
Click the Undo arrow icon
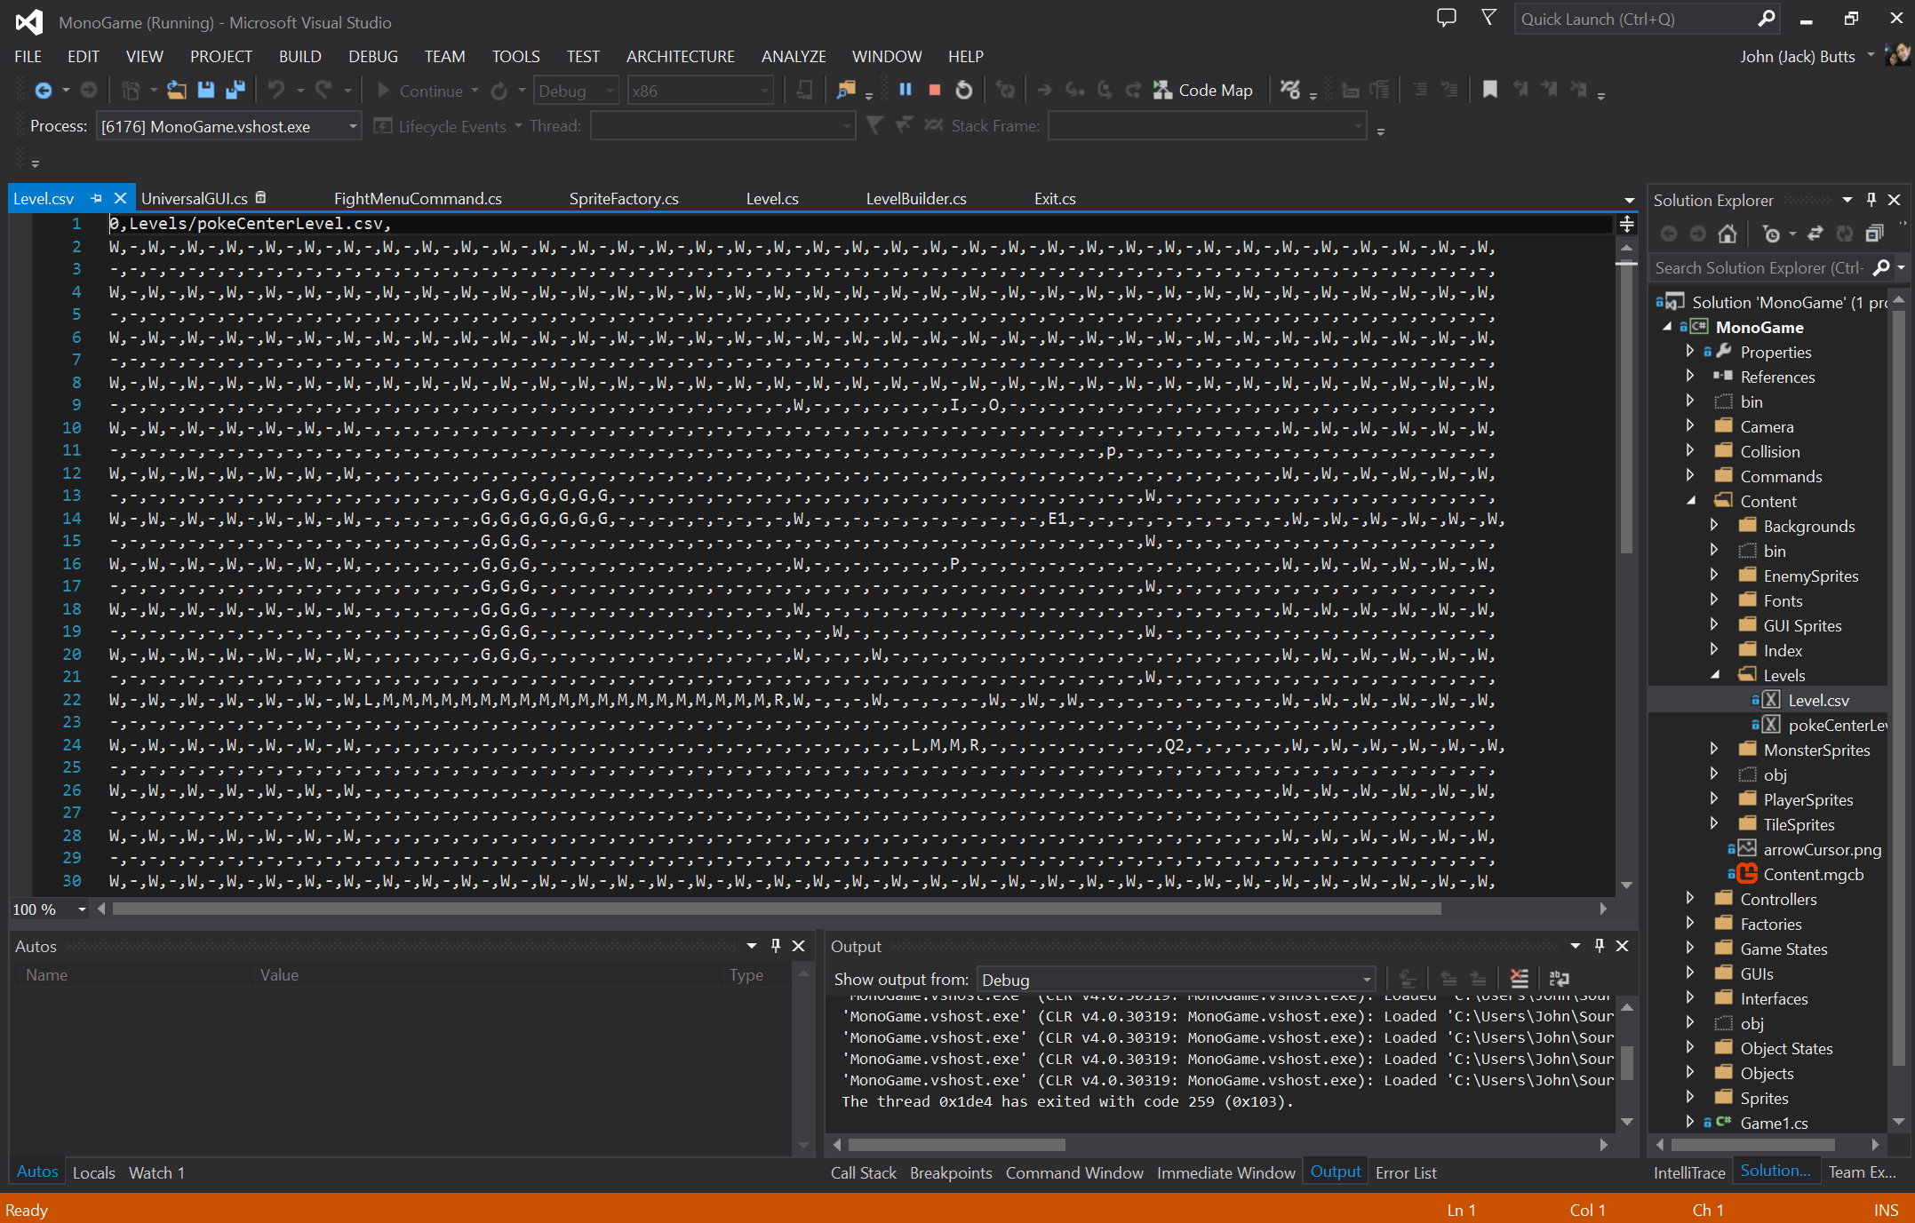click(x=276, y=91)
